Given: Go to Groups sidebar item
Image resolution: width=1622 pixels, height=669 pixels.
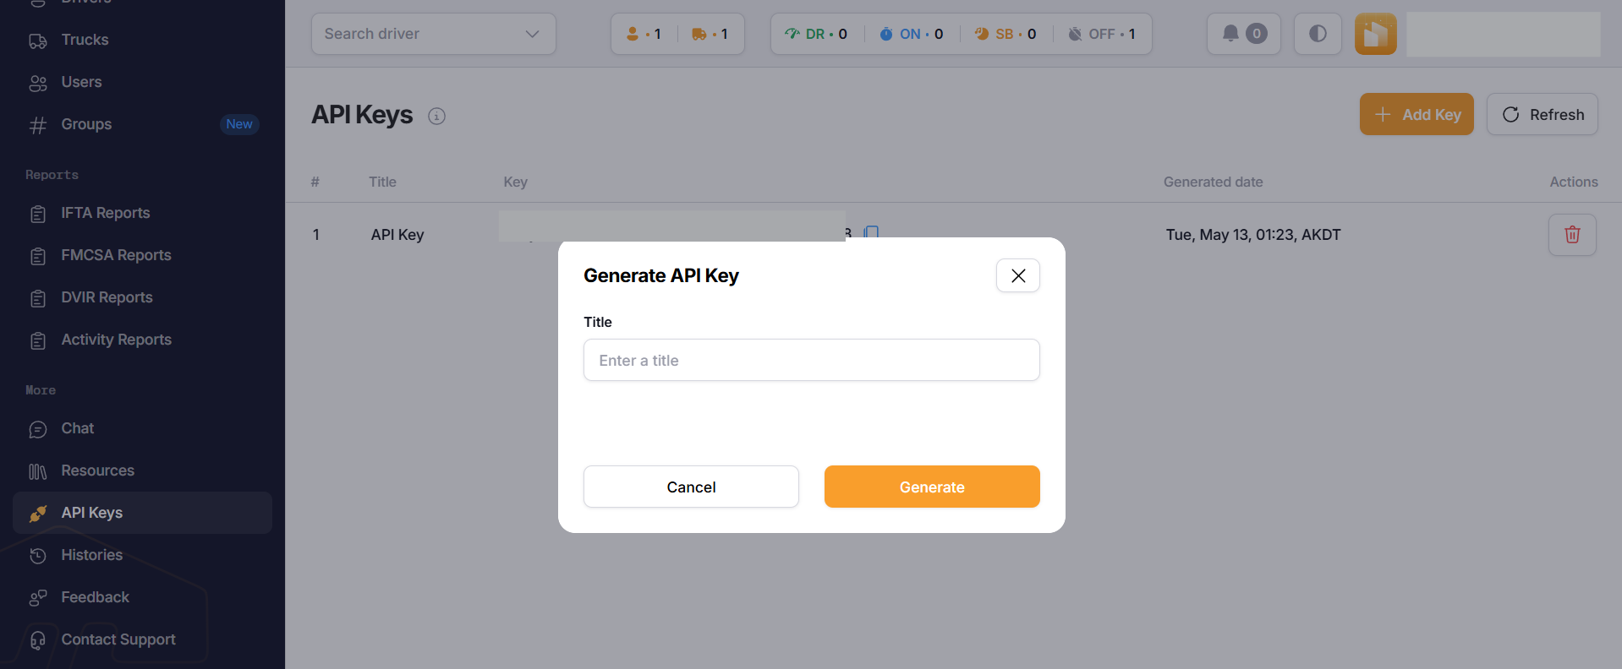Looking at the screenshot, I should coord(86,124).
